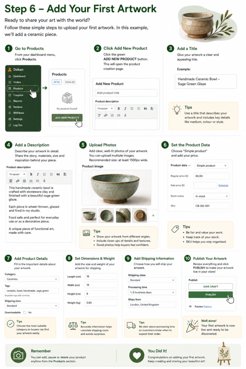The image size is (246, 369).
Task: Click the SKU field showing CB-SG-001
Action: 212,206
